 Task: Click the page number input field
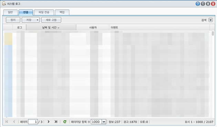point(33,122)
